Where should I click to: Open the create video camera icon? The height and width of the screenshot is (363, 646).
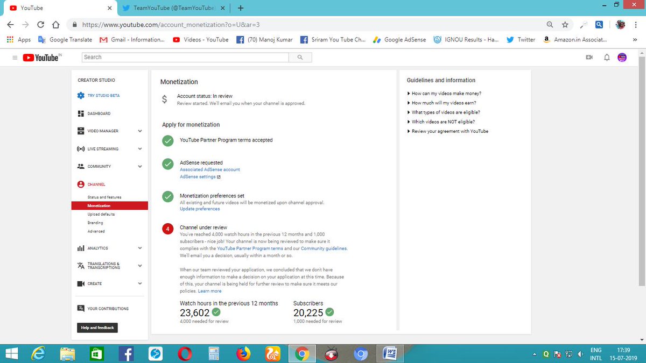589,58
